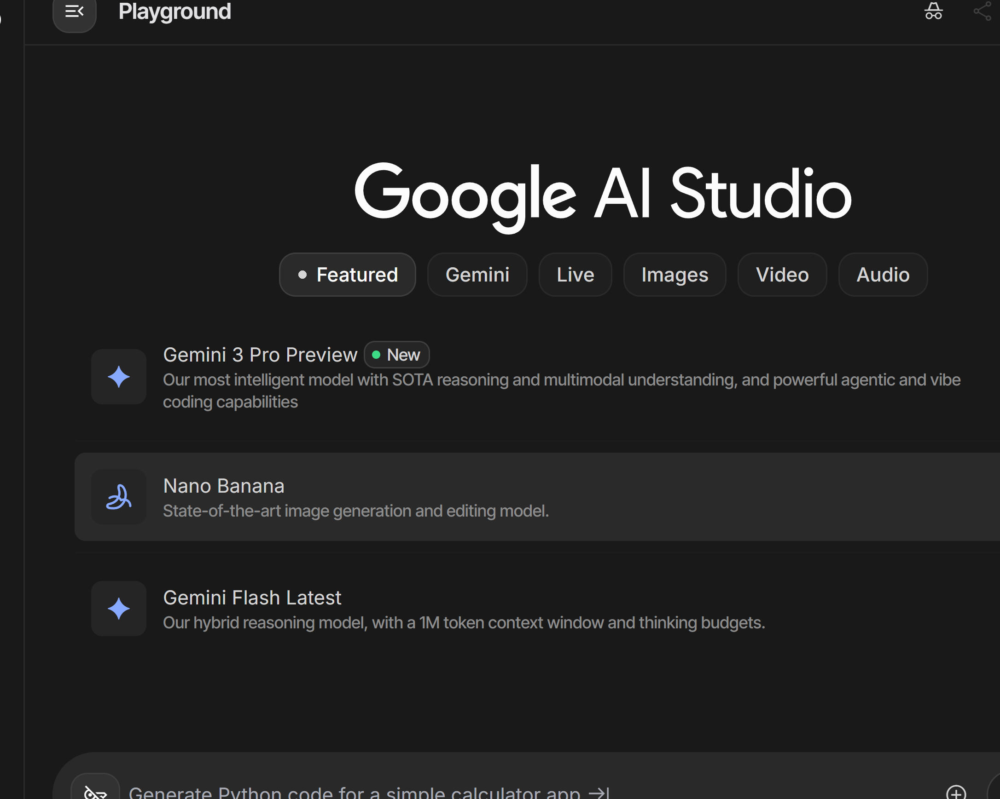Image resolution: width=1000 pixels, height=799 pixels.
Task: Open temporary chat via the incognito icon
Action: (x=933, y=11)
